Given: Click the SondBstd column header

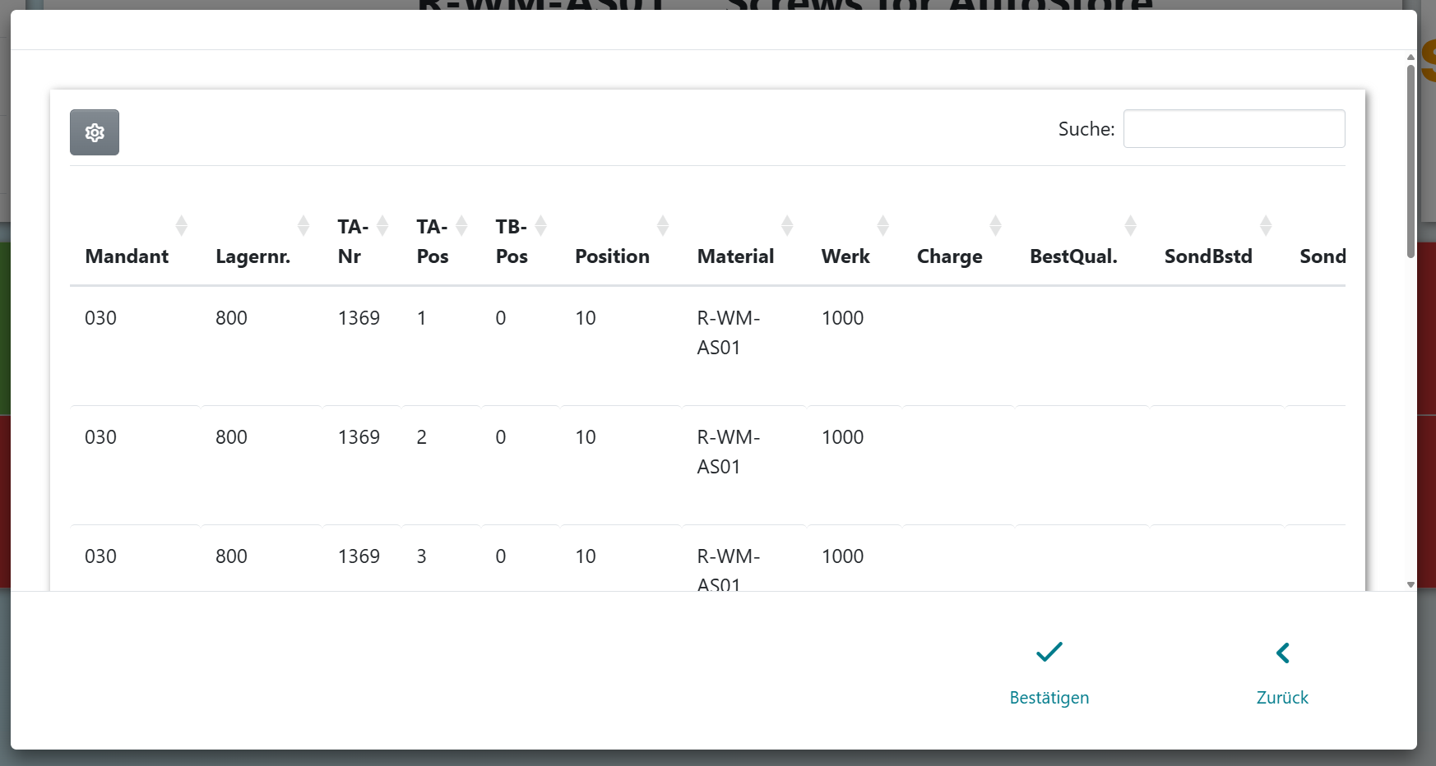Looking at the screenshot, I should (1207, 256).
